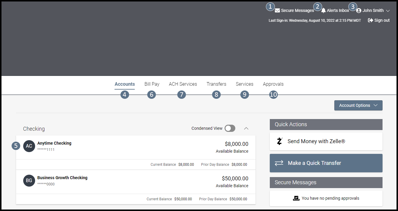398x211 pixels.
Task: Open the Business Growth Checking account name
Action: coord(62,178)
